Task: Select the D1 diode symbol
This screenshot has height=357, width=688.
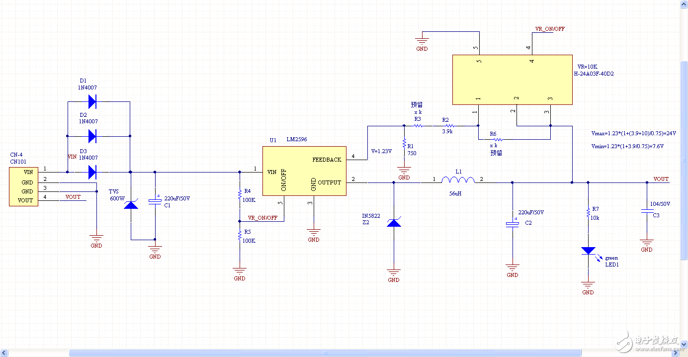Action: 92,102
